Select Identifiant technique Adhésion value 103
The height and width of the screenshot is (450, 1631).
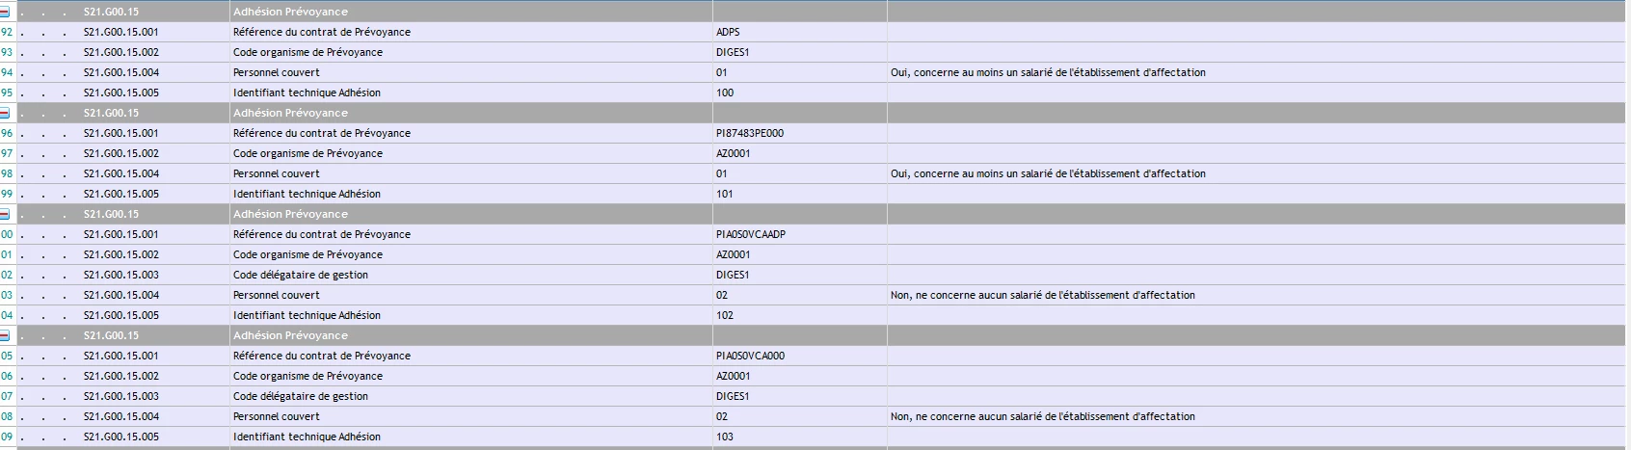pyautogui.click(x=725, y=437)
